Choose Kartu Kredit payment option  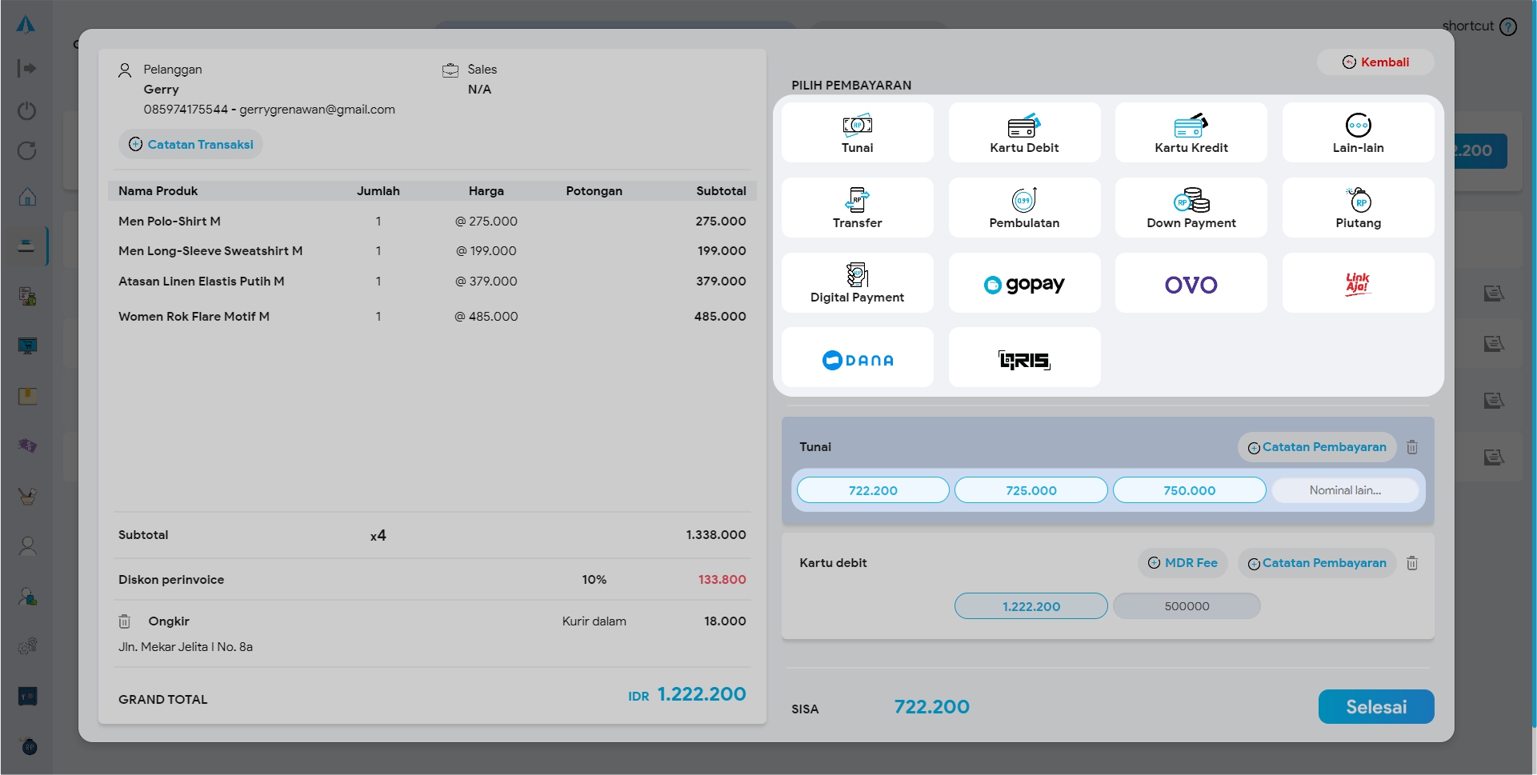(x=1191, y=133)
